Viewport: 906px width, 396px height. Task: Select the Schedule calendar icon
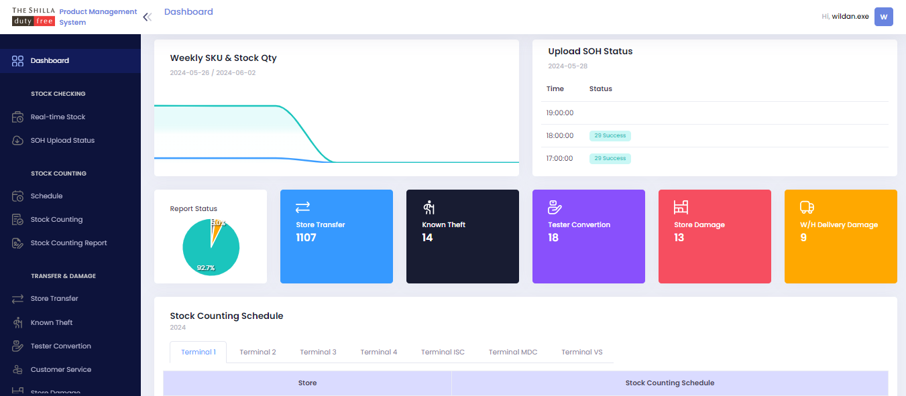[18, 196]
